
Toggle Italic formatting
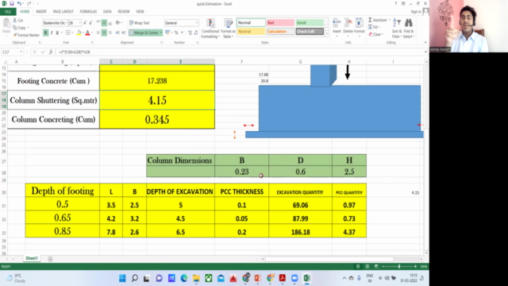[x=52, y=33]
